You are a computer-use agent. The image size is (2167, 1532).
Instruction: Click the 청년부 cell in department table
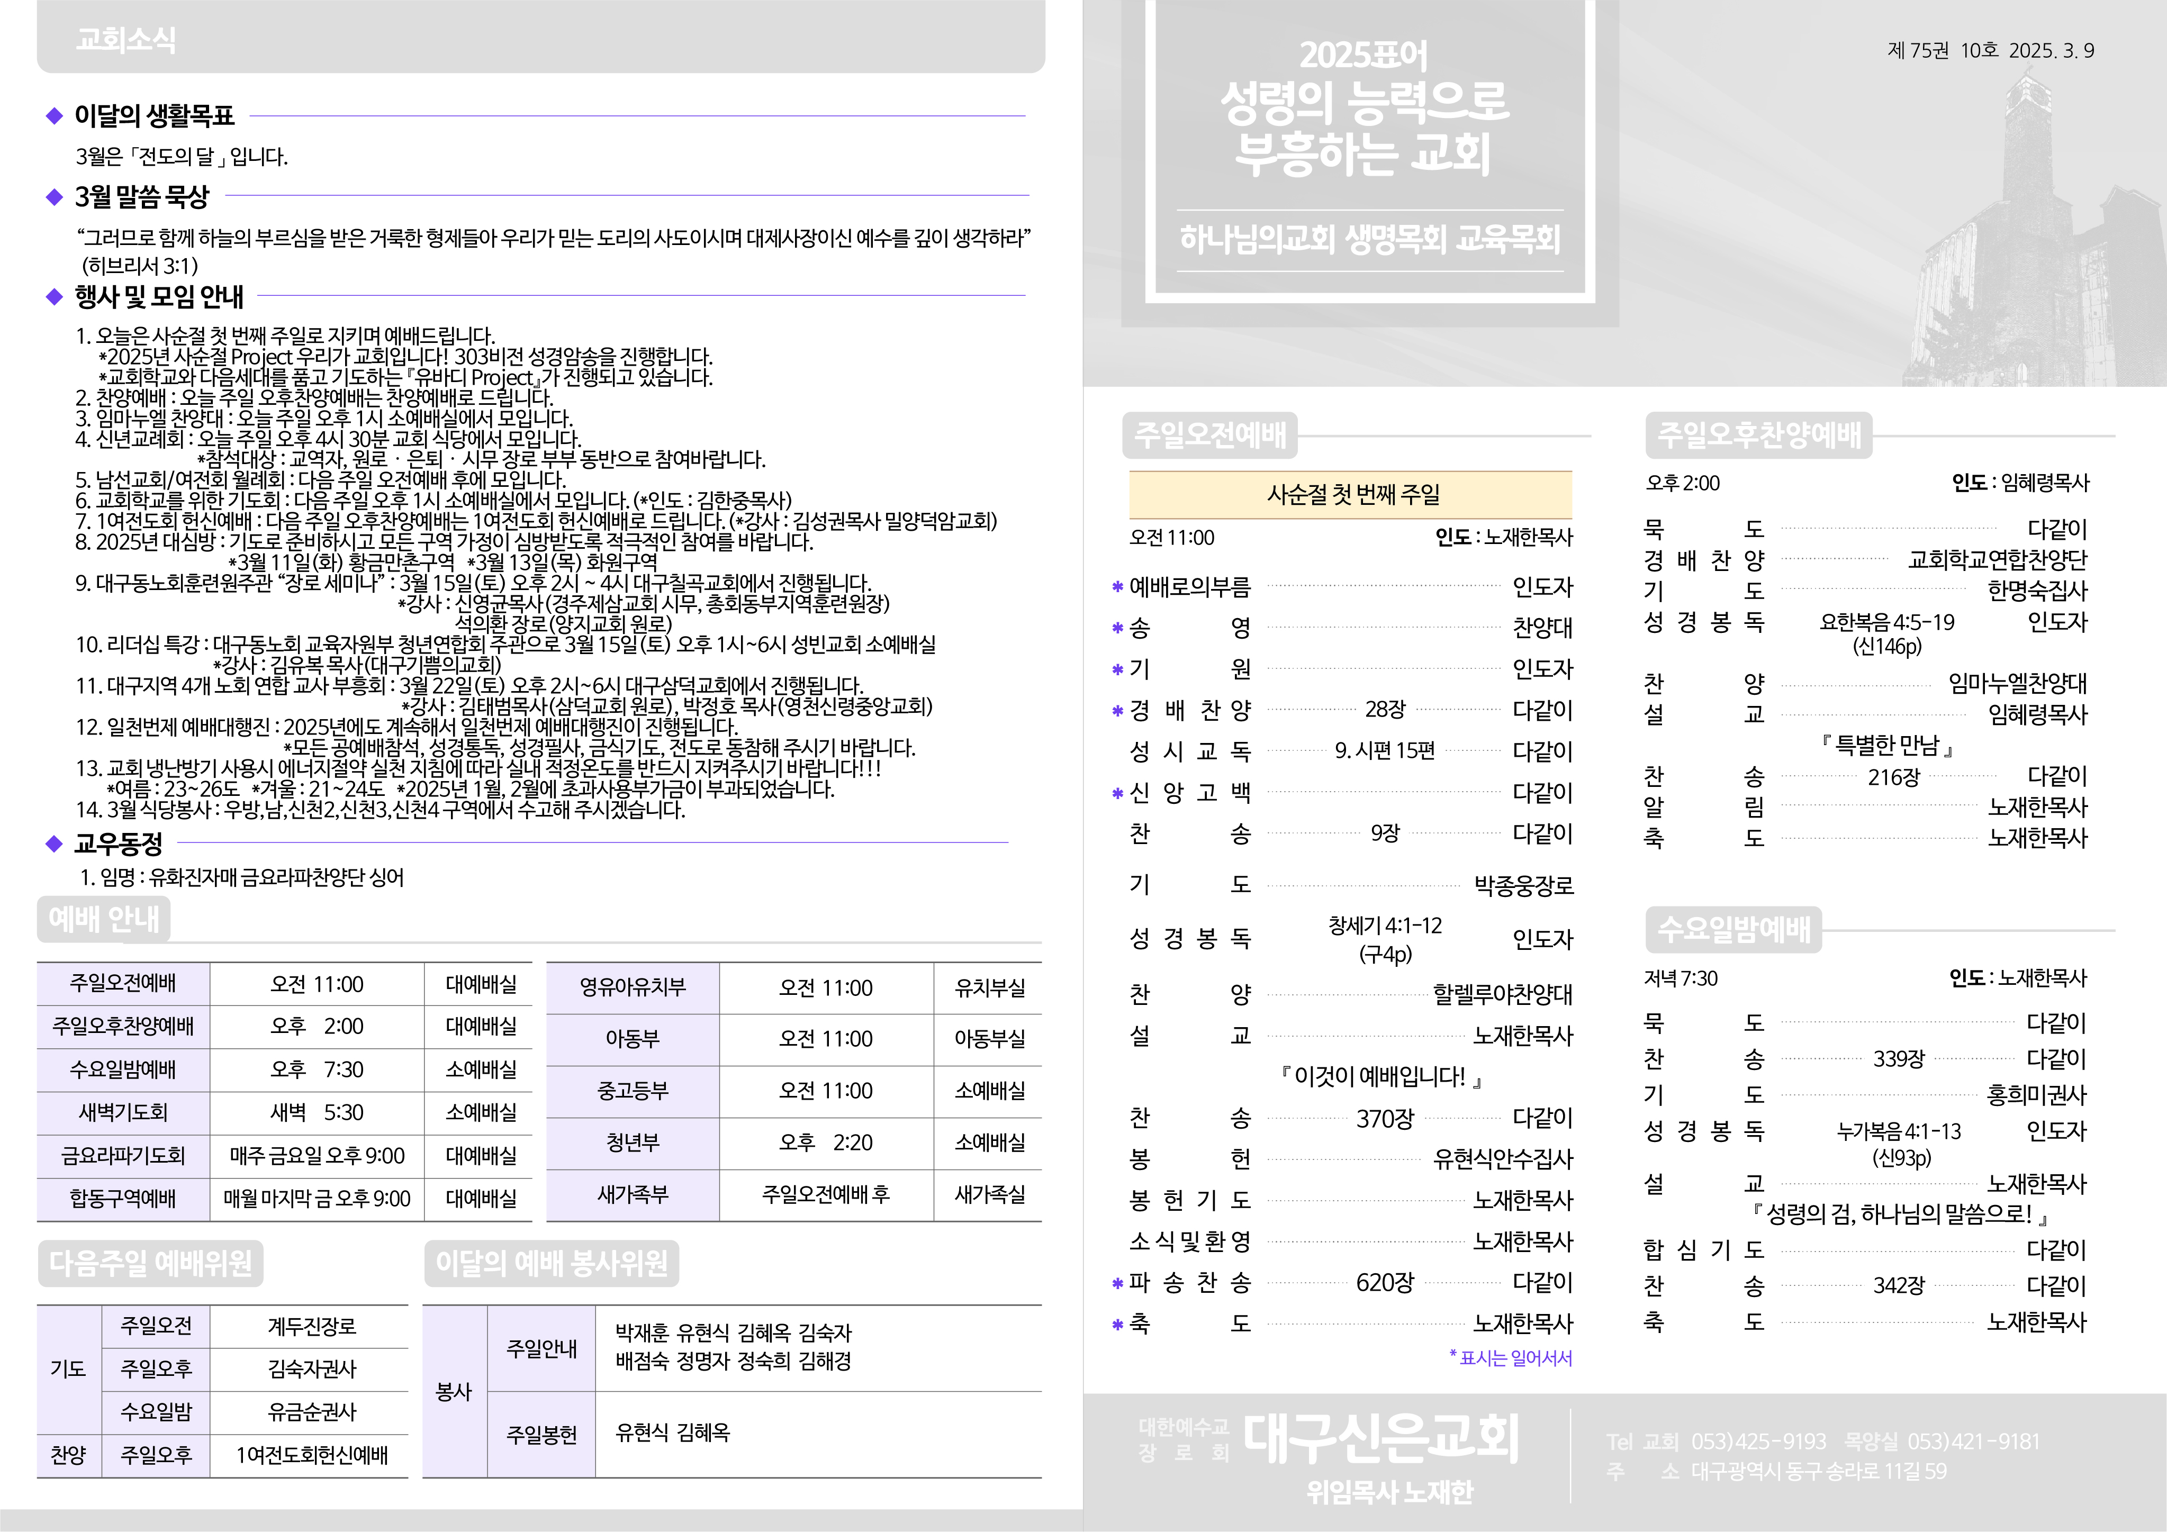(x=633, y=1143)
